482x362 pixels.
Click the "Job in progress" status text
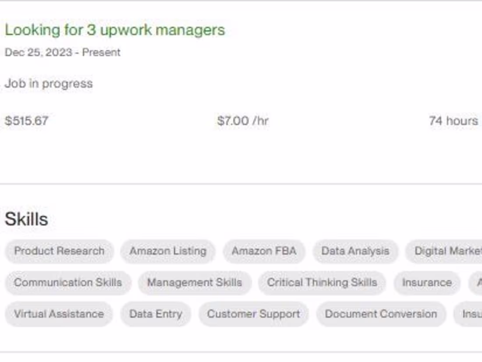pyautogui.click(x=49, y=83)
